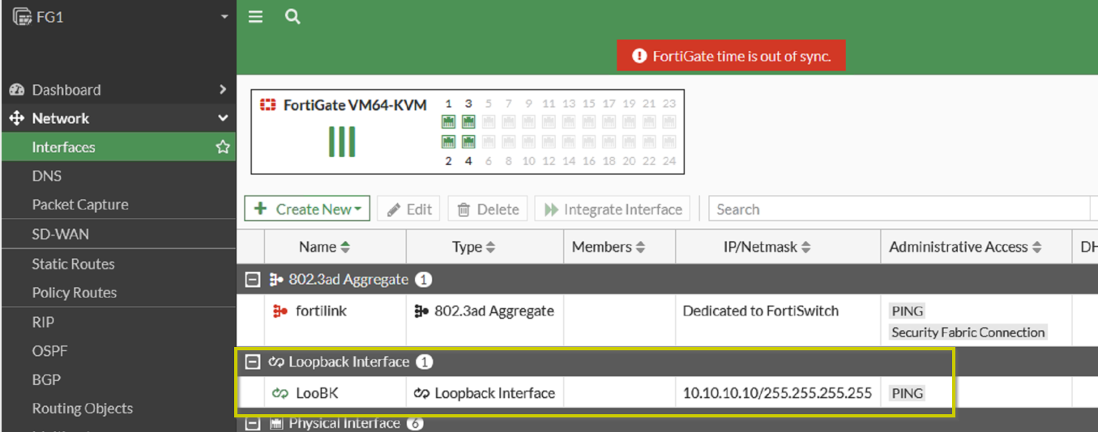
Task: Collapse the Loopback Interface group
Action: pyautogui.click(x=253, y=362)
